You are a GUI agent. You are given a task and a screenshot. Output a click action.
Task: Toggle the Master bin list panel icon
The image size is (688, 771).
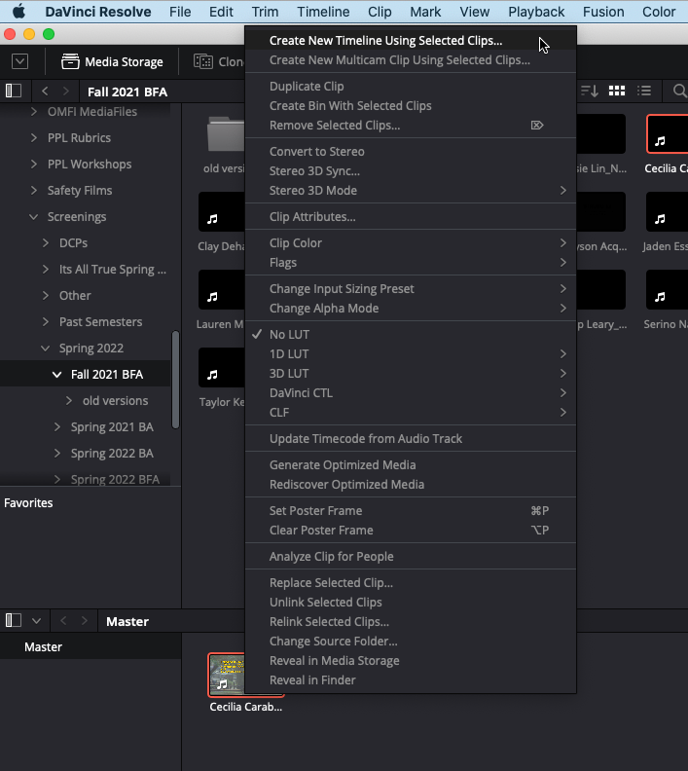[x=14, y=620]
